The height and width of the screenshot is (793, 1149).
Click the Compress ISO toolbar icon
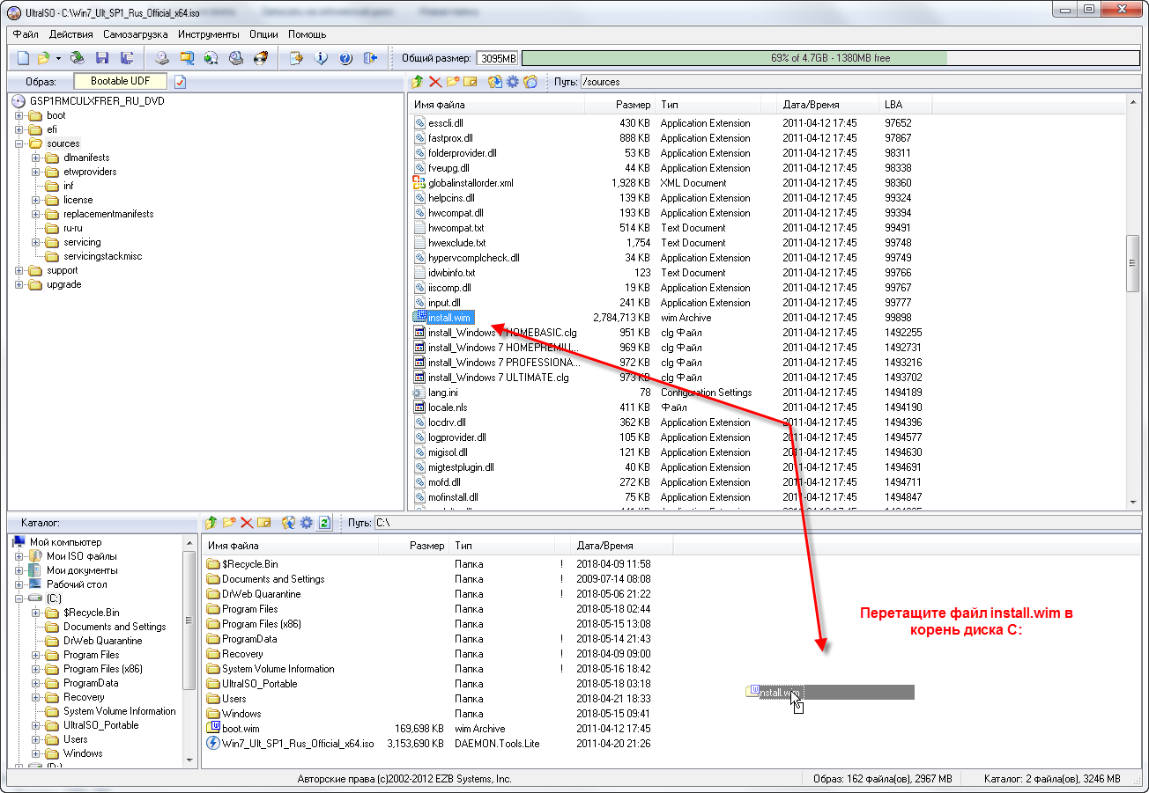(235, 58)
